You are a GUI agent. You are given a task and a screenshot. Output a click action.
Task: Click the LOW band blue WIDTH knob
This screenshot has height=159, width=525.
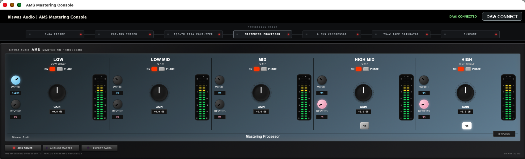click(x=16, y=80)
